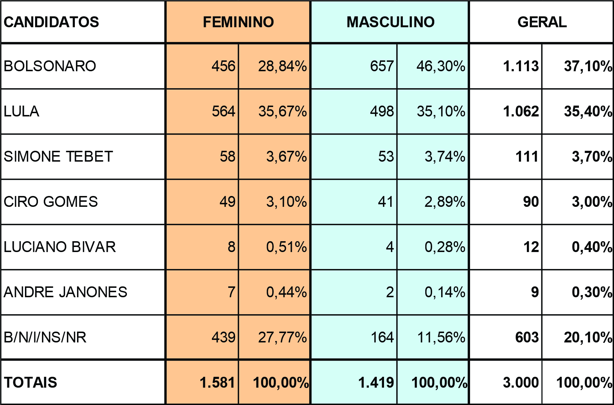Select the B/N/I/NS/NR row label
Image resolution: width=614 pixels, height=405 pixels.
(x=83, y=337)
